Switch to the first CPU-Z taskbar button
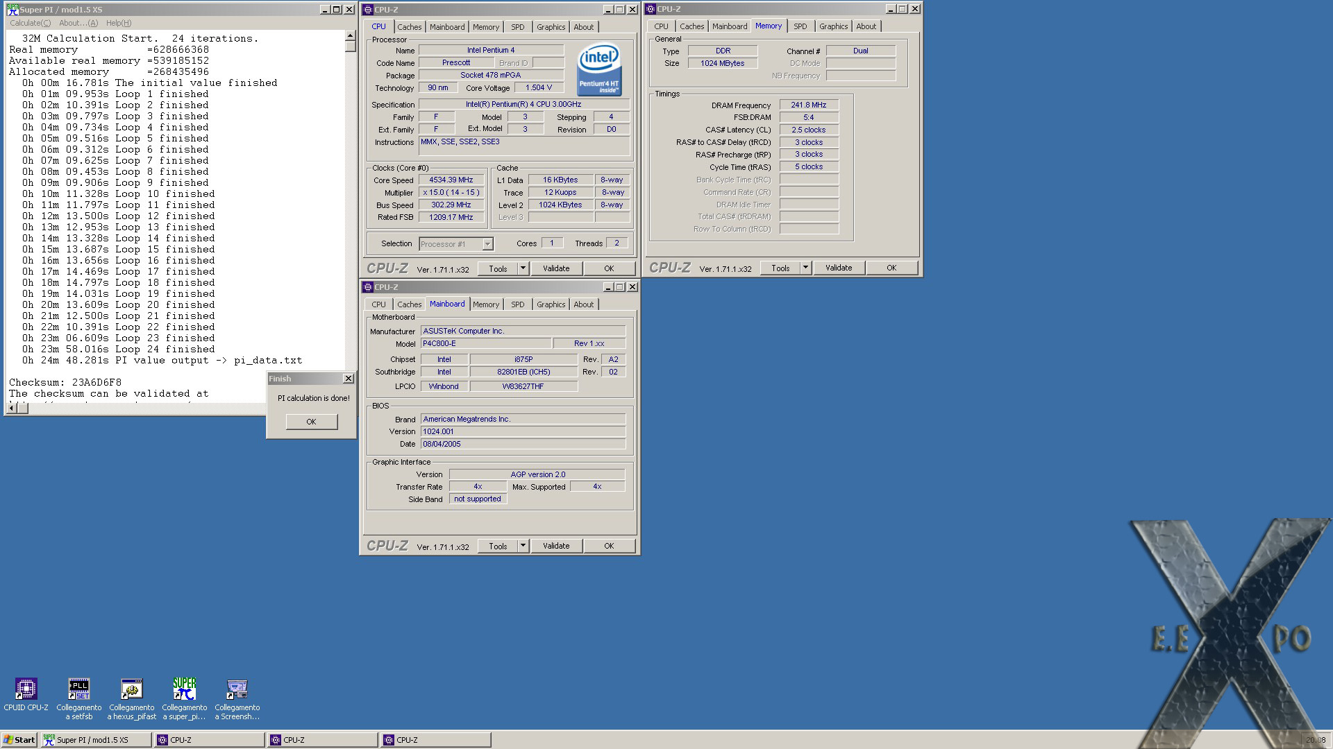The height and width of the screenshot is (749, 1333). (209, 740)
